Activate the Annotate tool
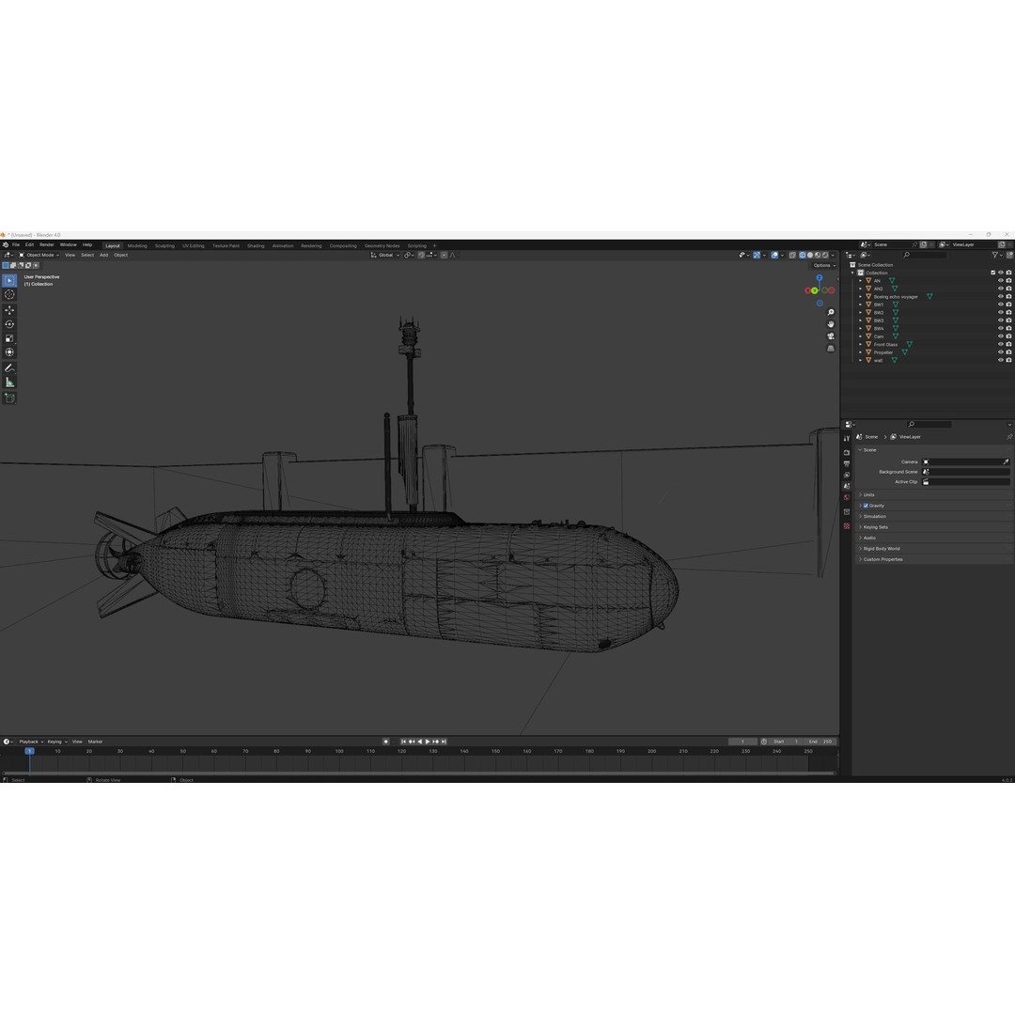1015x1015 pixels. (x=9, y=367)
